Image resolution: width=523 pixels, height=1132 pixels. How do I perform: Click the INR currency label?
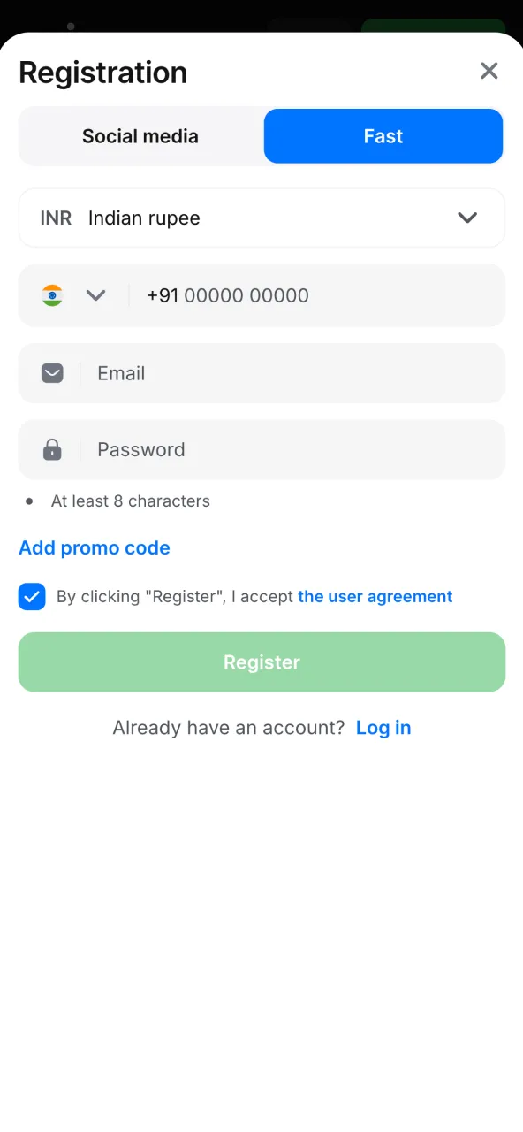[x=56, y=218]
